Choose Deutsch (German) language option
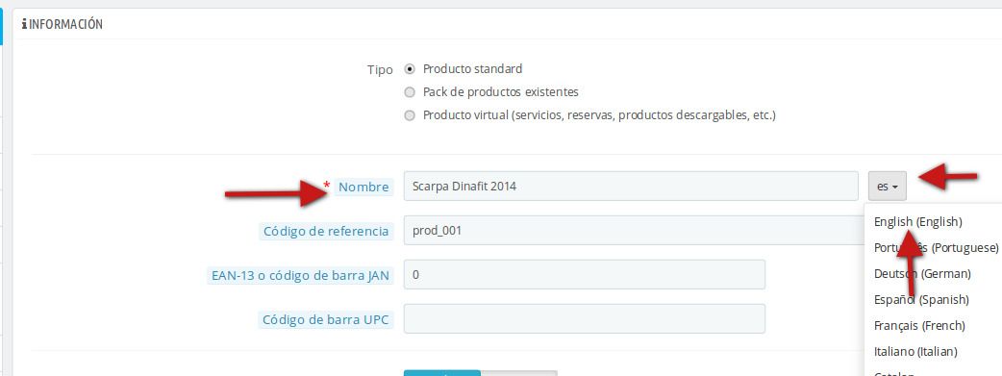This screenshot has height=376, width=1002. pyautogui.click(x=922, y=274)
